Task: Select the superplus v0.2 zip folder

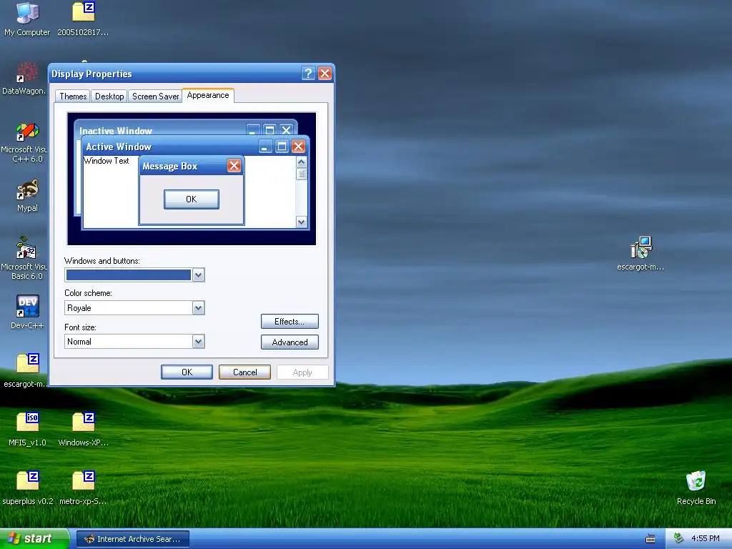Action: (x=27, y=488)
